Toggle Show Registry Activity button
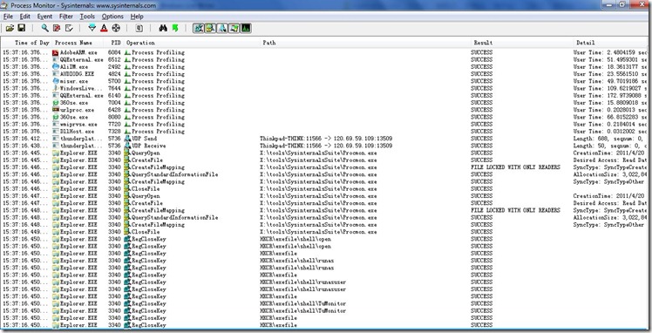Screen dimensions: 652x333 pos(199,28)
